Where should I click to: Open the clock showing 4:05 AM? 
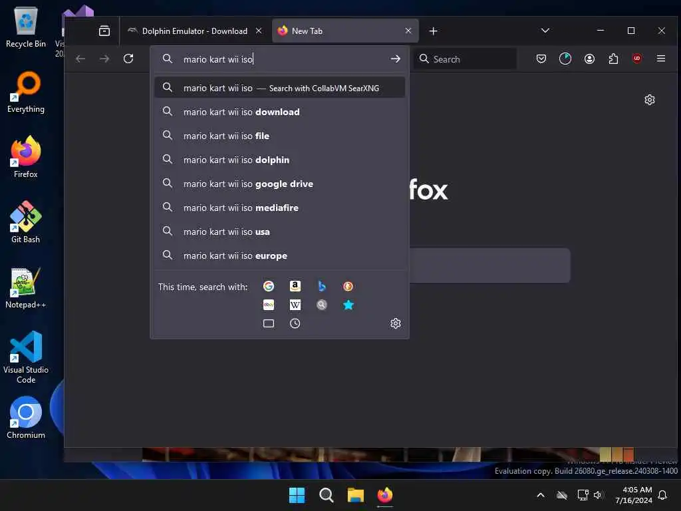point(634,495)
